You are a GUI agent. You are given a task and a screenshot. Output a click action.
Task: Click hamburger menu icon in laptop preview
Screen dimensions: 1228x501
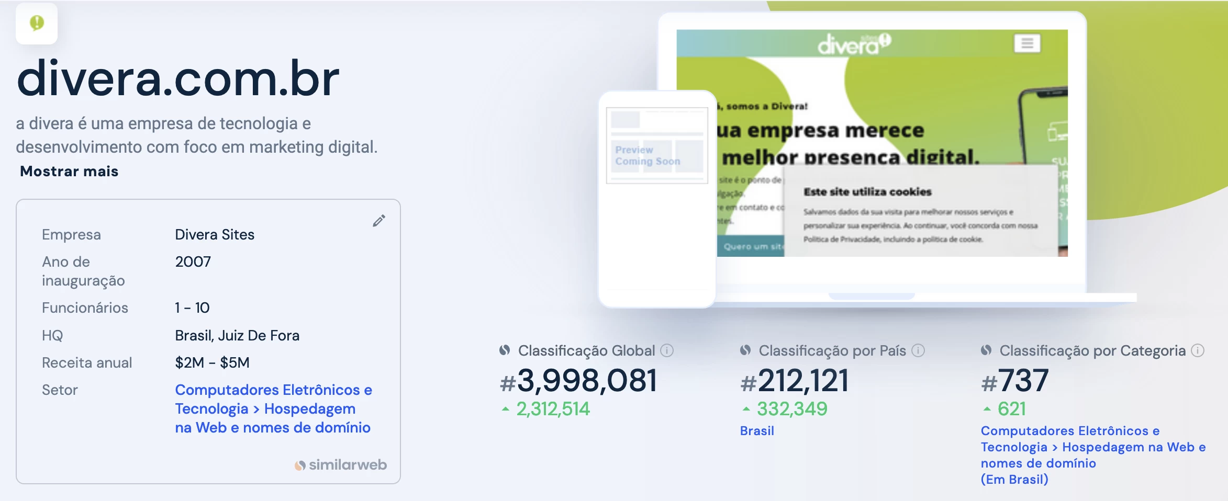[1027, 43]
